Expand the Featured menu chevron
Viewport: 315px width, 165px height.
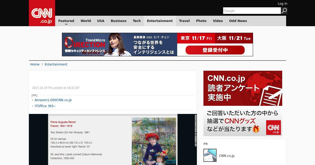[x=66, y=24]
